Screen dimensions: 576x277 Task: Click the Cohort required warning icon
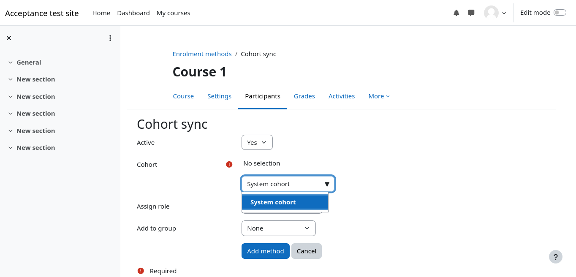click(229, 164)
